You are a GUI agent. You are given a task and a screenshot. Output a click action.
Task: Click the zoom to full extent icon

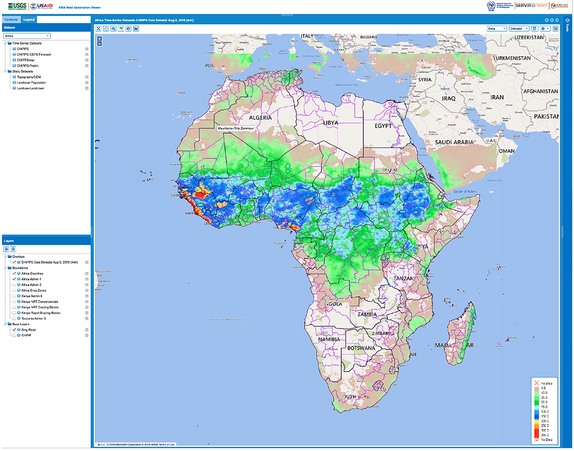pyautogui.click(x=98, y=29)
